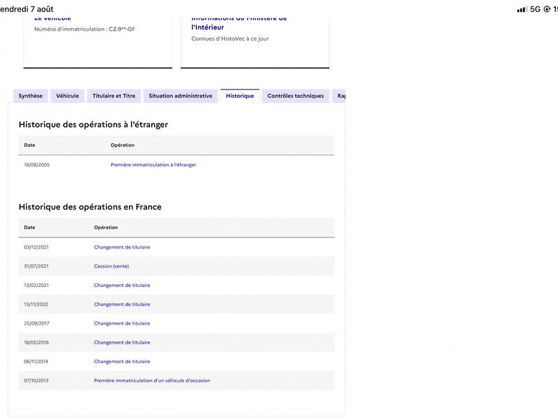The width and height of the screenshot is (558, 419).
Task: Click 'Changement de titulaire' dated 13/02/2021
Action: 122,285
